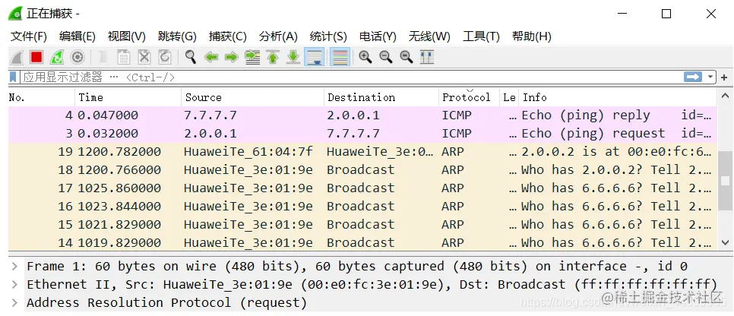Select packet 18 Who has 2.0.0.2

tap(362, 170)
